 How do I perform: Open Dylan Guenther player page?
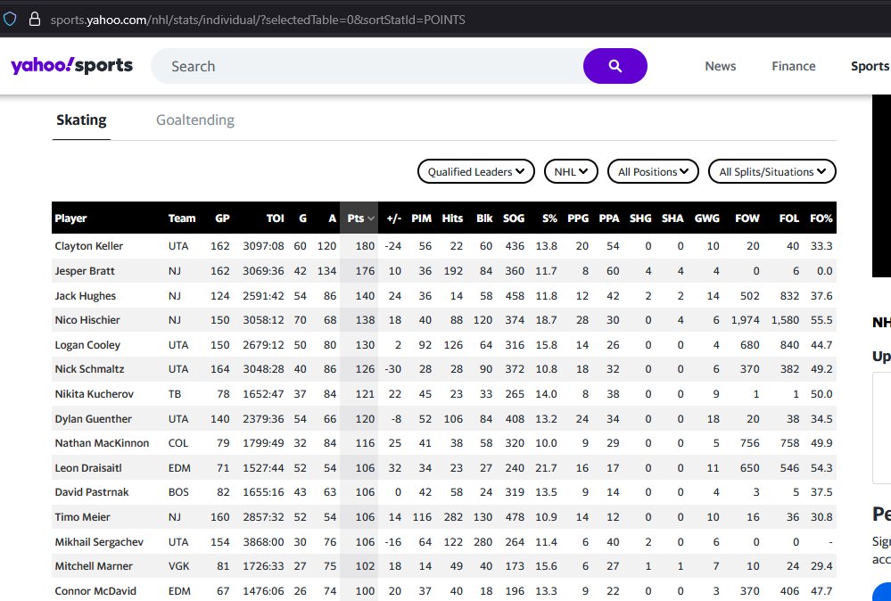93,419
